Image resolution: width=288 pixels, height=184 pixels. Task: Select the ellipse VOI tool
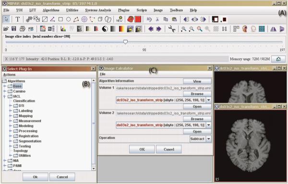(x=69, y=19)
